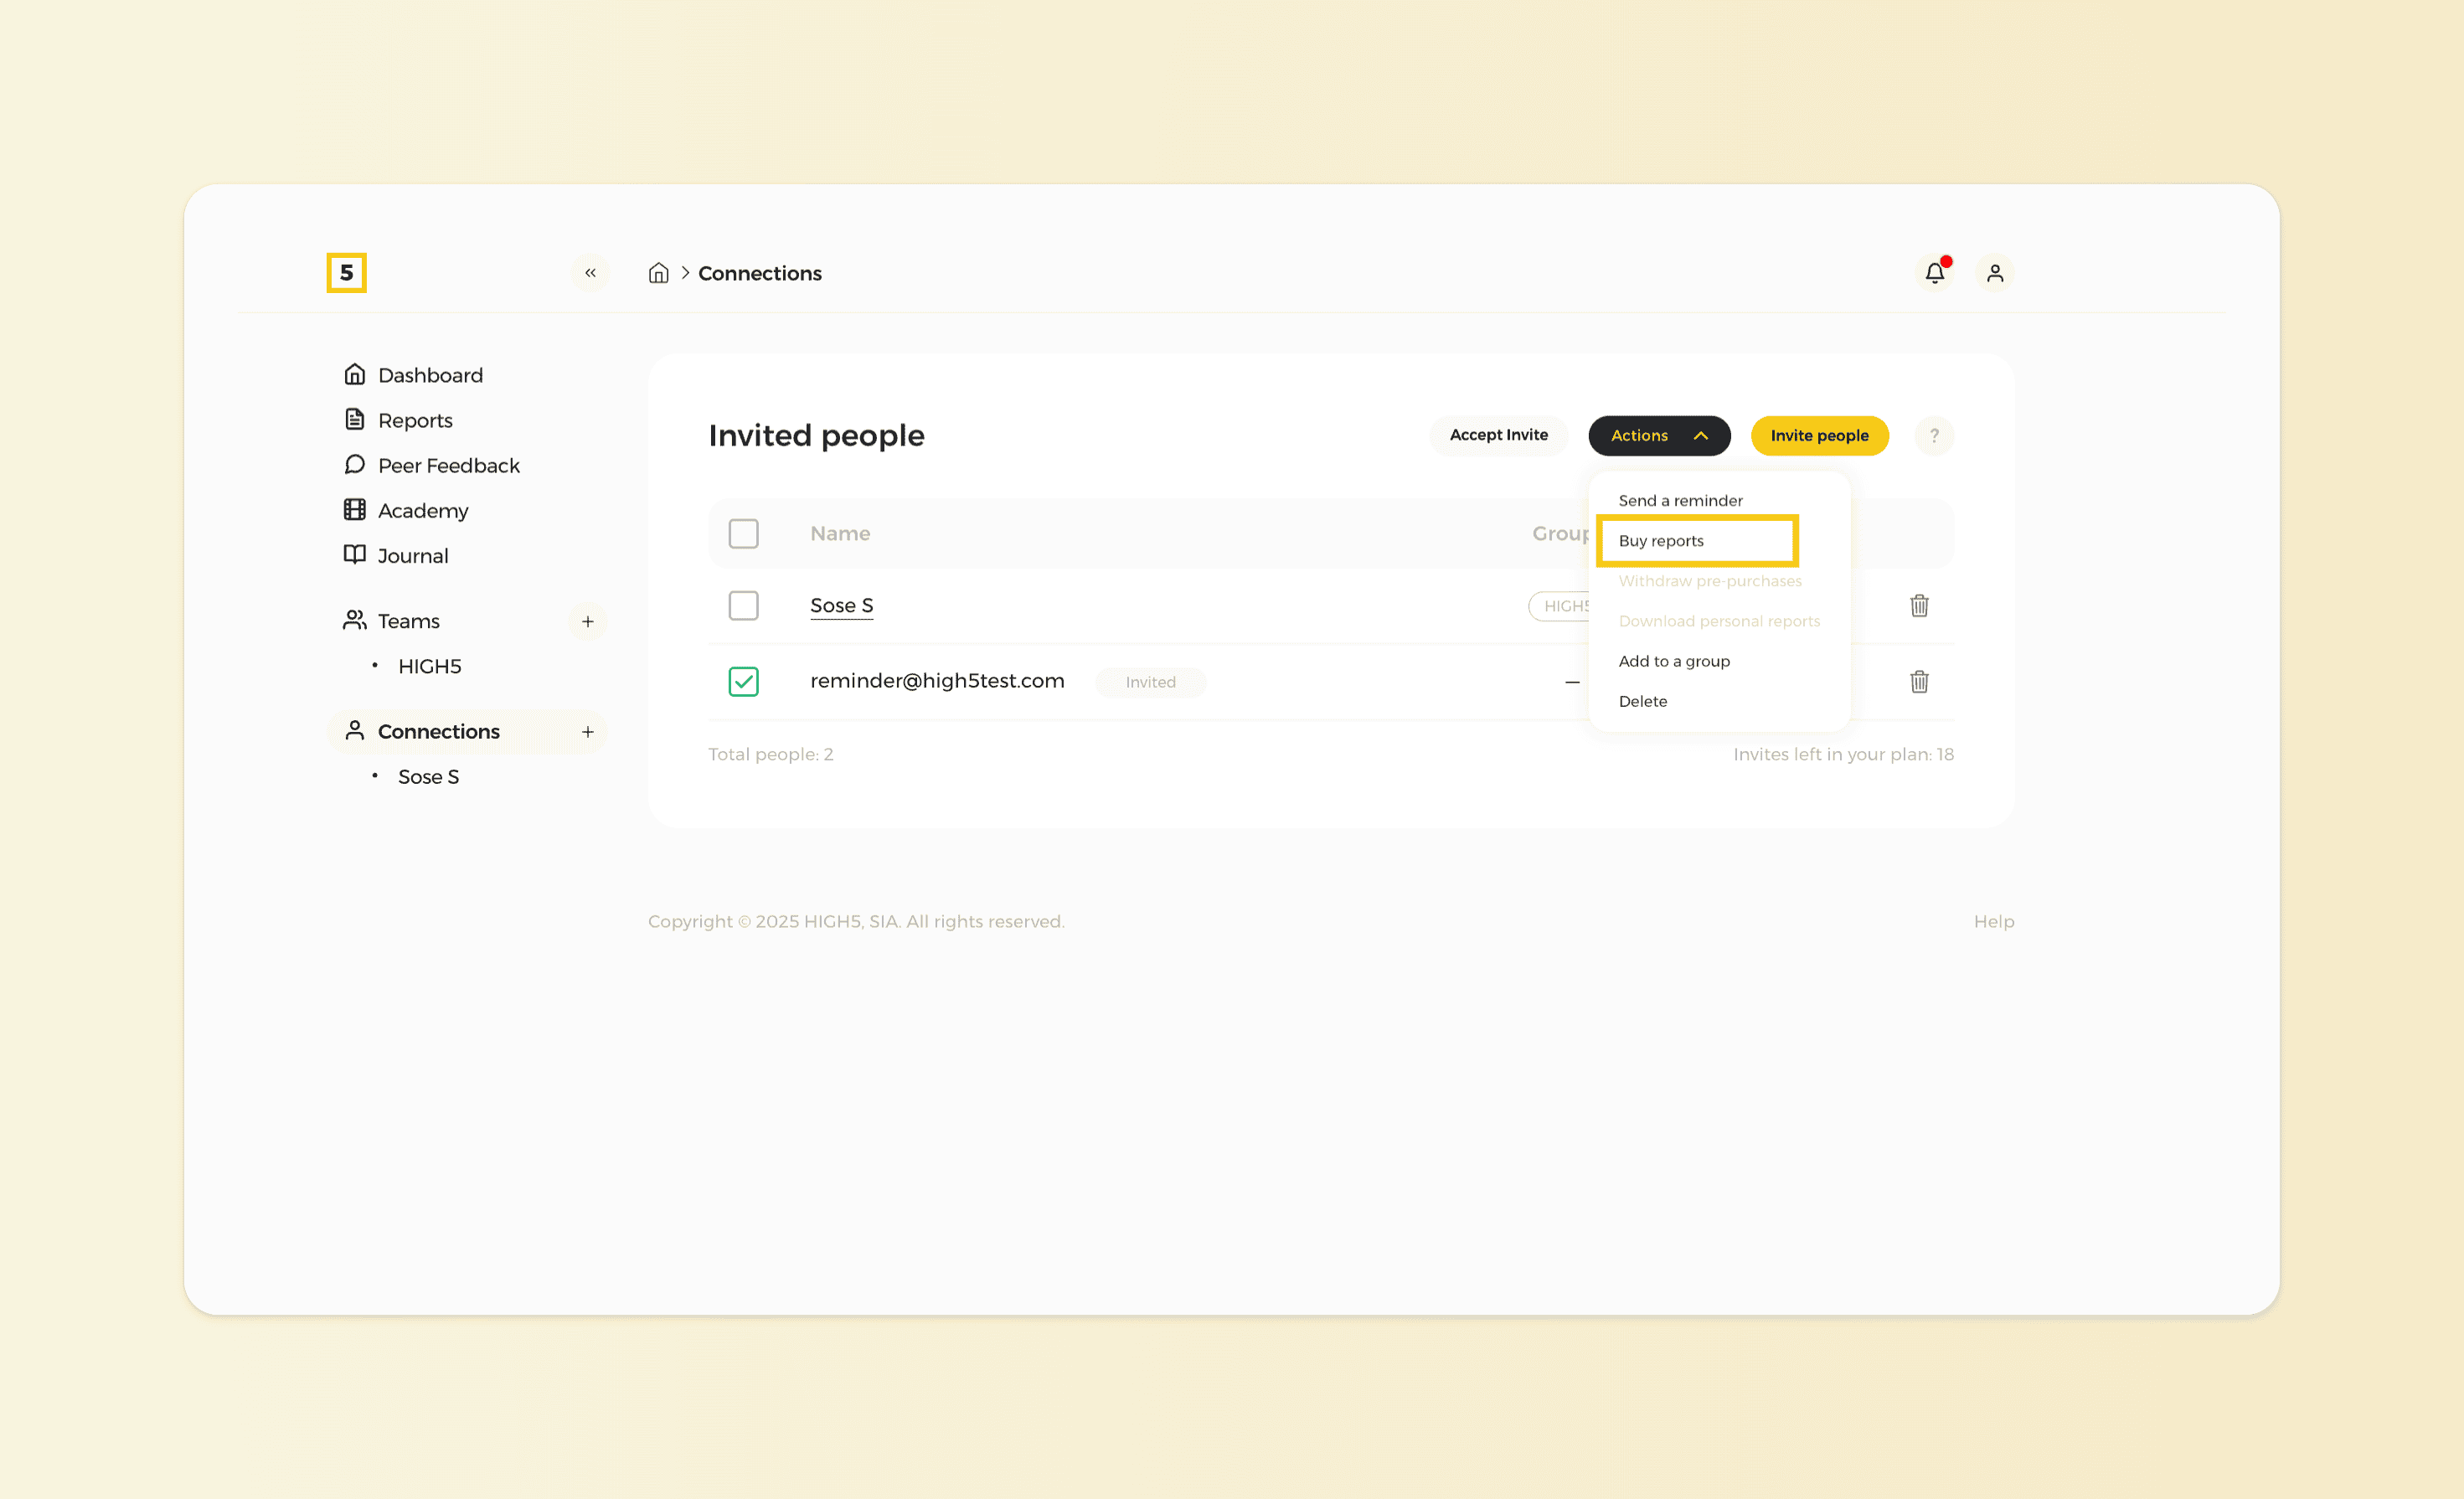
Task: Select Send a reminder from the menu
Action: click(x=1680, y=499)
